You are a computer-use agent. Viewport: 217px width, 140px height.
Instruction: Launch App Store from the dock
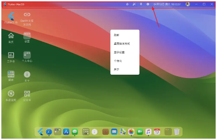point(66,132)
